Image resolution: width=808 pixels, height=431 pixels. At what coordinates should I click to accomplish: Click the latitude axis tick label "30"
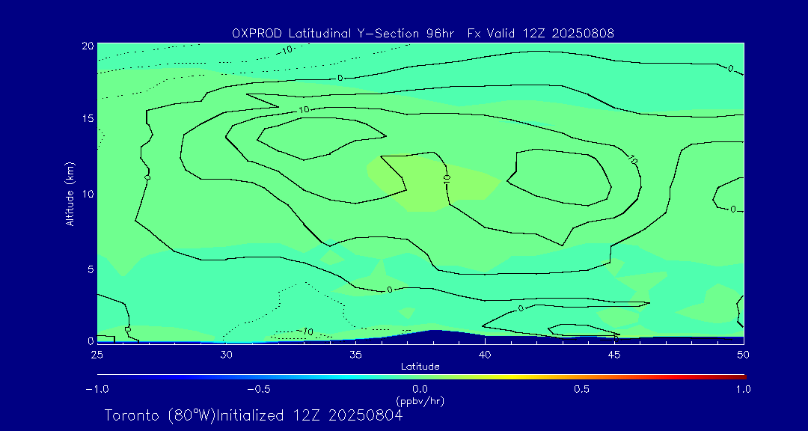click(226, 355)
